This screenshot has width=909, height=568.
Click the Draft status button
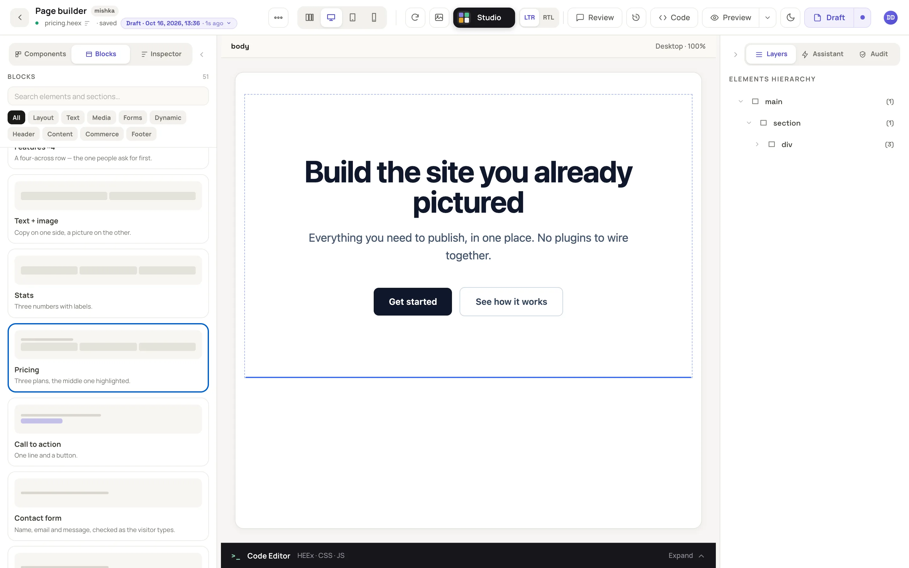[829, 17]
